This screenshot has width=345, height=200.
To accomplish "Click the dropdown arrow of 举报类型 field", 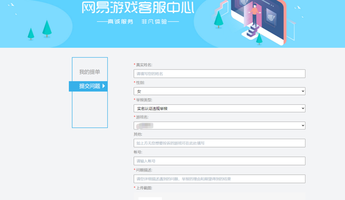I will click(x=303, y=108).
